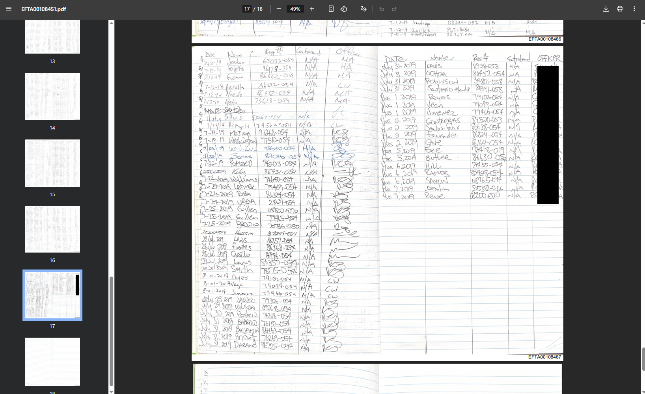Open page 13 thumbnail
645x394 pixels.
52,36
